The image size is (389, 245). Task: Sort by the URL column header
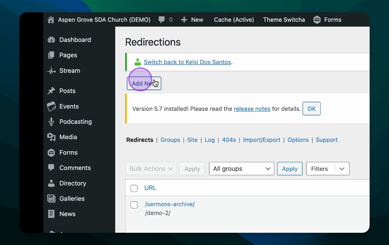point(150,188)
